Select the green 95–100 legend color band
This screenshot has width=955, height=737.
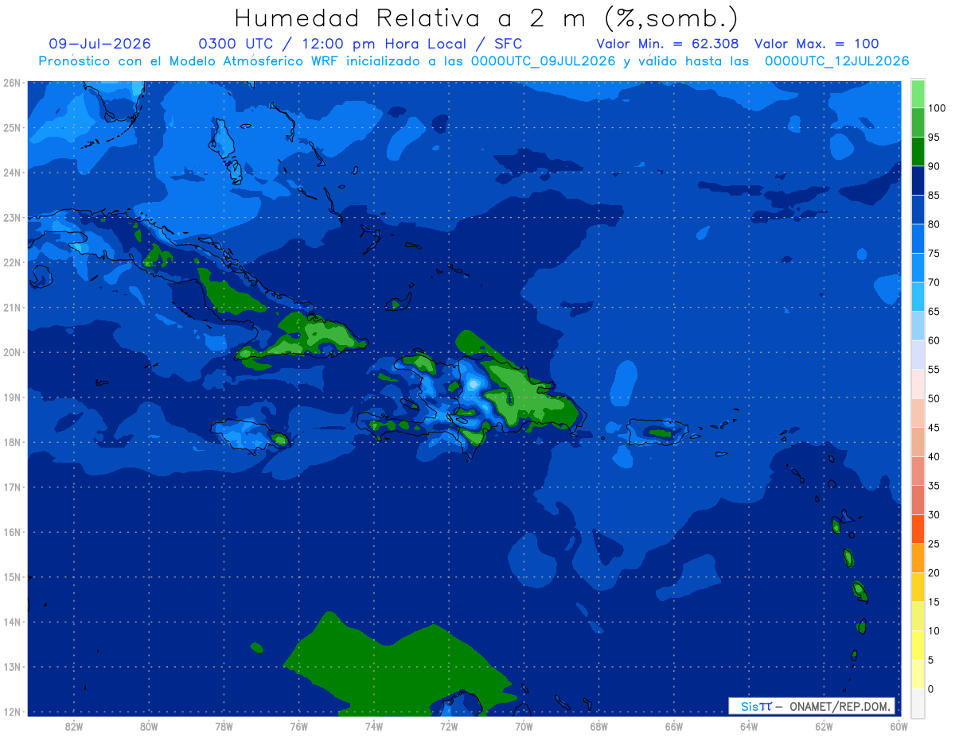click(x=918, y=123)
